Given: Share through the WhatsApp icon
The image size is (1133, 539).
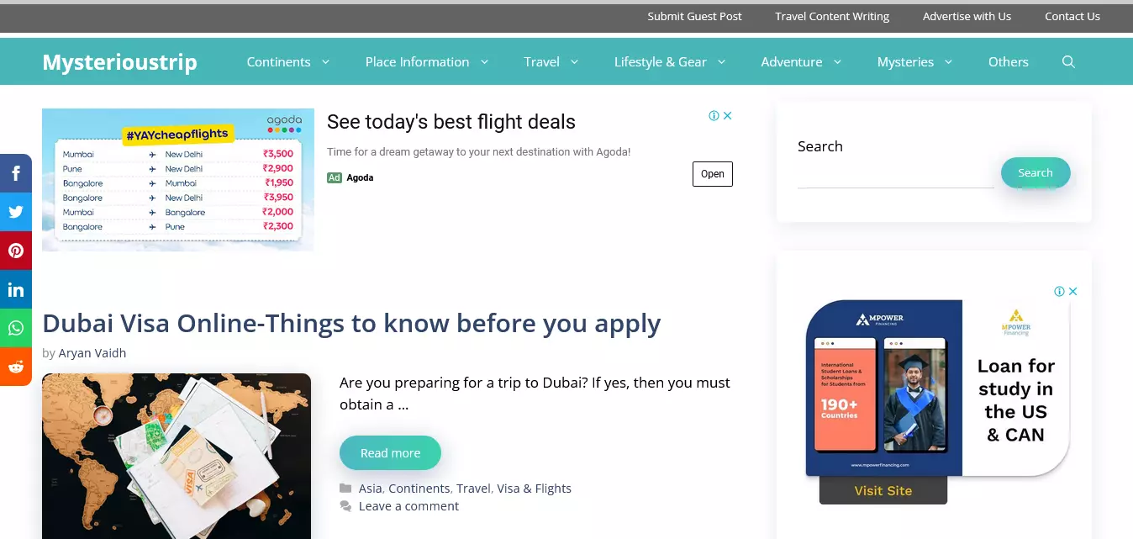Looking at the screenshot, I should [16, 328].
